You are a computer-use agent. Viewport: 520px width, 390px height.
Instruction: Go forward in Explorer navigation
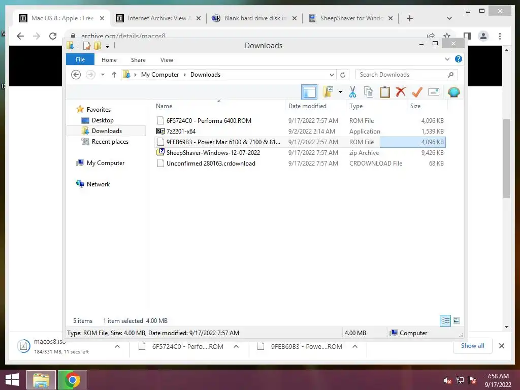(90, 75)
